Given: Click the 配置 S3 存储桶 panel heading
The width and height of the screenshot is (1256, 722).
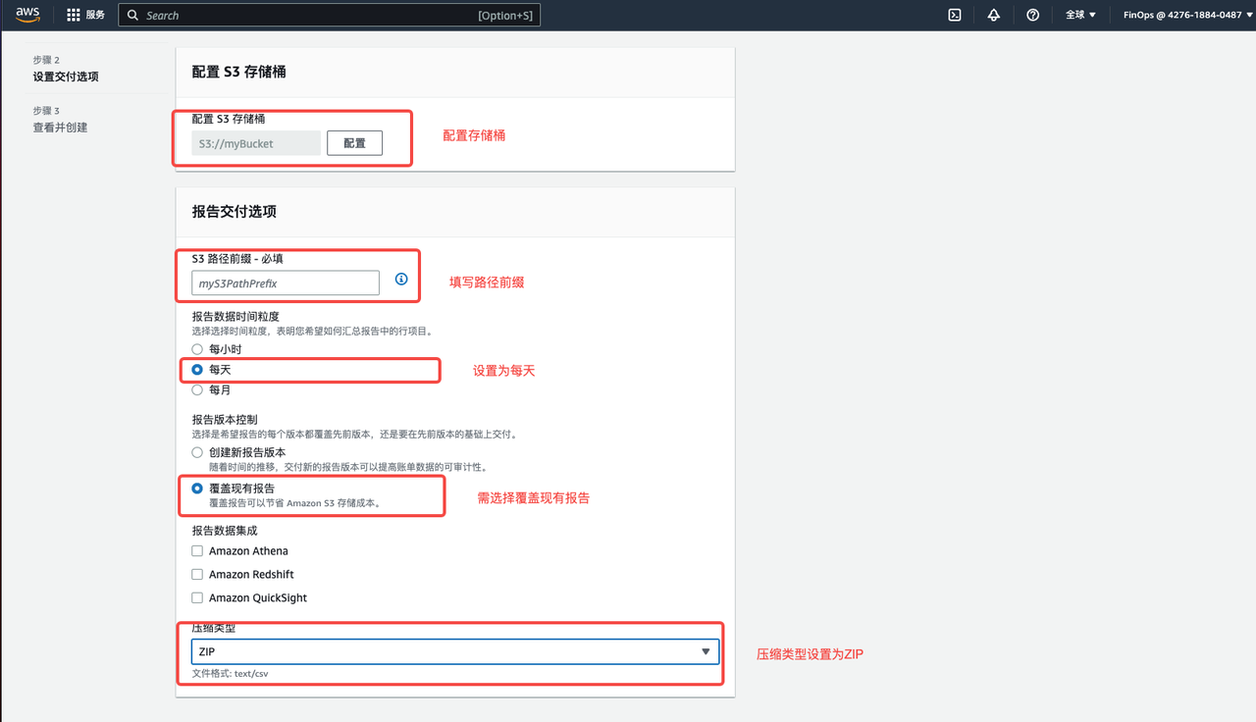Looking at the screenshot, I should click(x=238, y=73).
